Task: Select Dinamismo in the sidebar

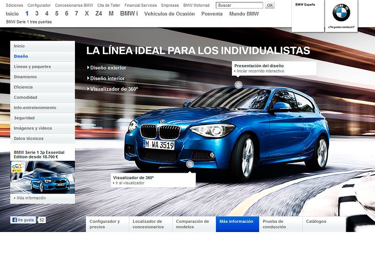Action: point(43,77)
